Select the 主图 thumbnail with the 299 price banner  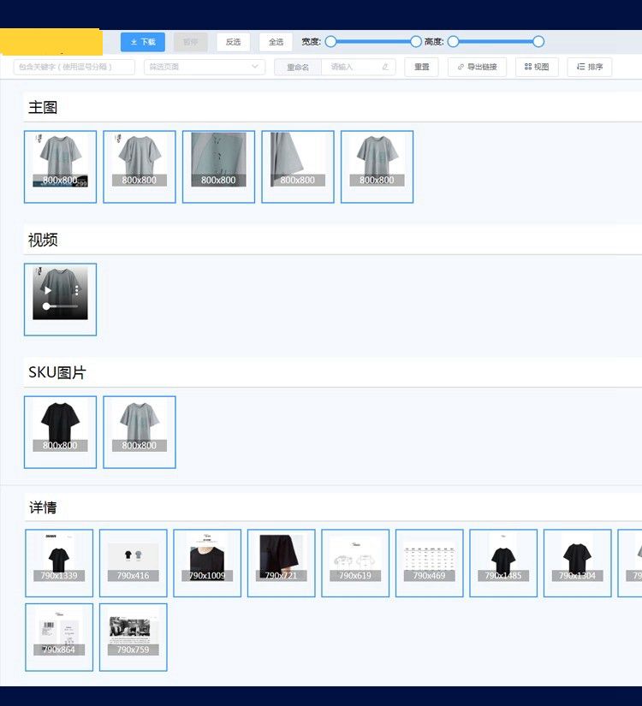61,167
